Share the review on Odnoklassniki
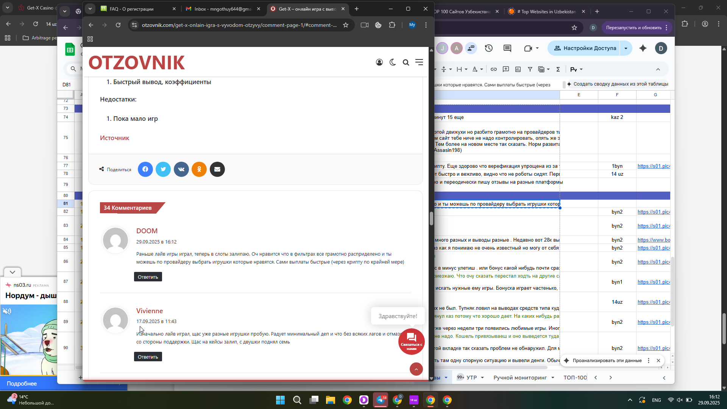 [x=199, y=169]
